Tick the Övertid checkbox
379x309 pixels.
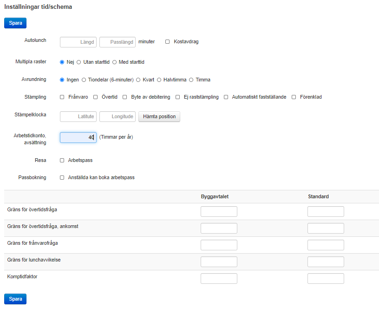click(96, 97)
